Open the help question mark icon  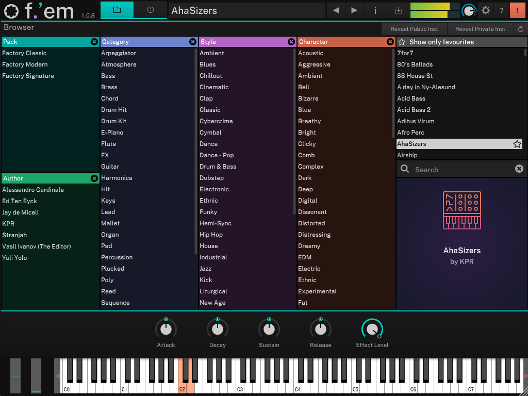[501, 10]
